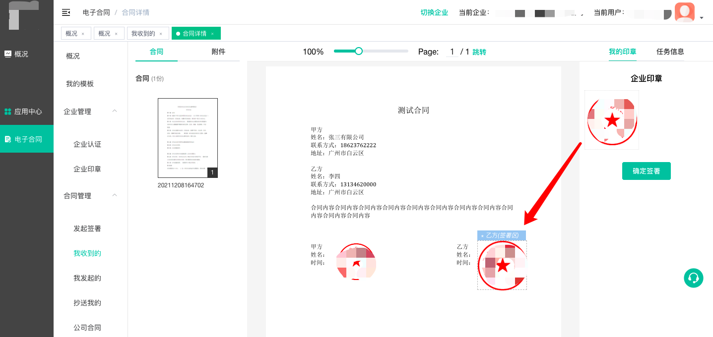713x337 pixels.
Task: Switch to the 附件 tab
Action: pos(218,52)
